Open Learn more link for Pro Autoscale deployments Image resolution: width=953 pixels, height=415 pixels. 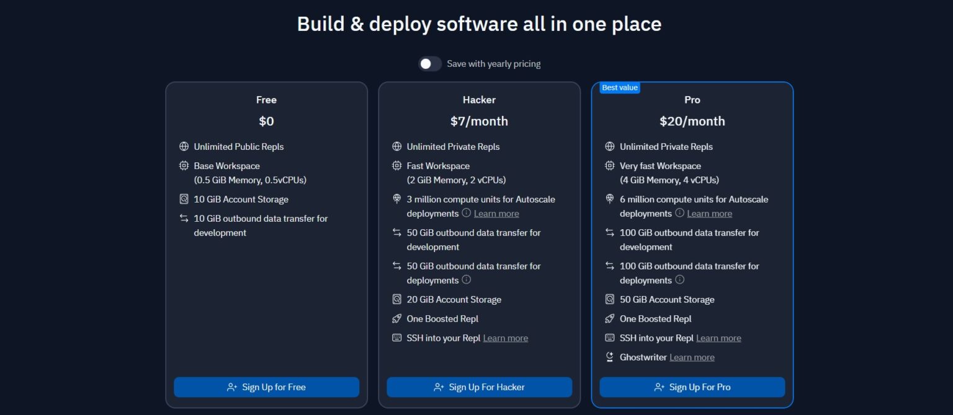[x=709, y=214]
